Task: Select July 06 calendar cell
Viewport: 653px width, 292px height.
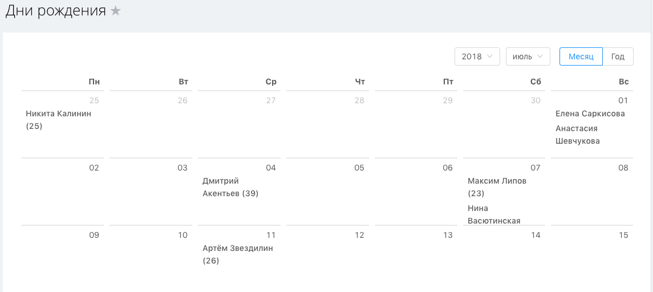Action: tap(416, 191)
